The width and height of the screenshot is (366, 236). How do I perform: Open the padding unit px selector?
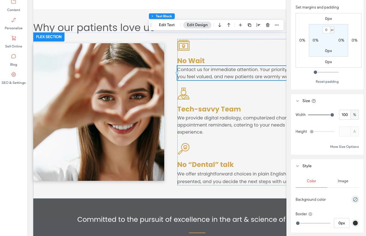click(332, 30)
